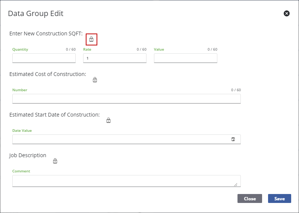
Task: Click the Estimated Start Date lock icon
Action: (x=108, y=120)
